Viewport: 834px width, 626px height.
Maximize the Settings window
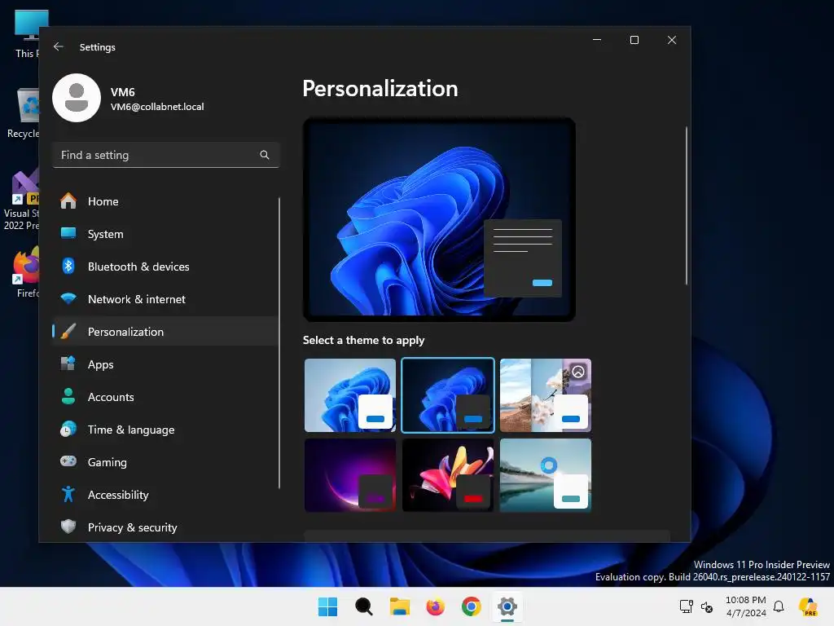(634, 40)
